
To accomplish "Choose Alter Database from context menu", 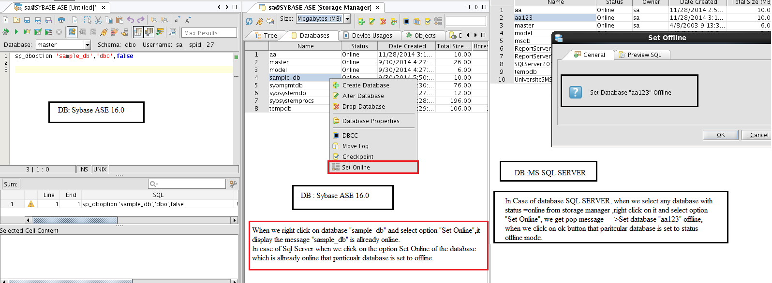I will pyautogui.click(x=373, y=96).
